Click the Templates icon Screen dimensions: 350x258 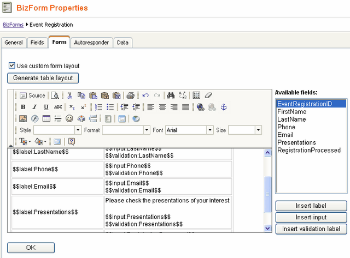(x=108, y=119)
